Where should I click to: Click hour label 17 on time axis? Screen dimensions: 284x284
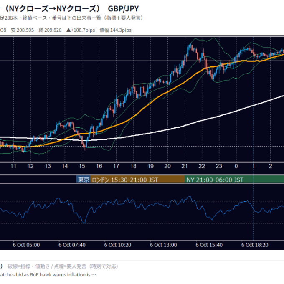pyautogui.click(x=116, y=166)
